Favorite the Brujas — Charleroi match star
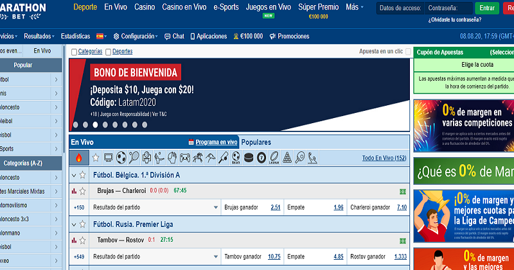 coord(83,191)
